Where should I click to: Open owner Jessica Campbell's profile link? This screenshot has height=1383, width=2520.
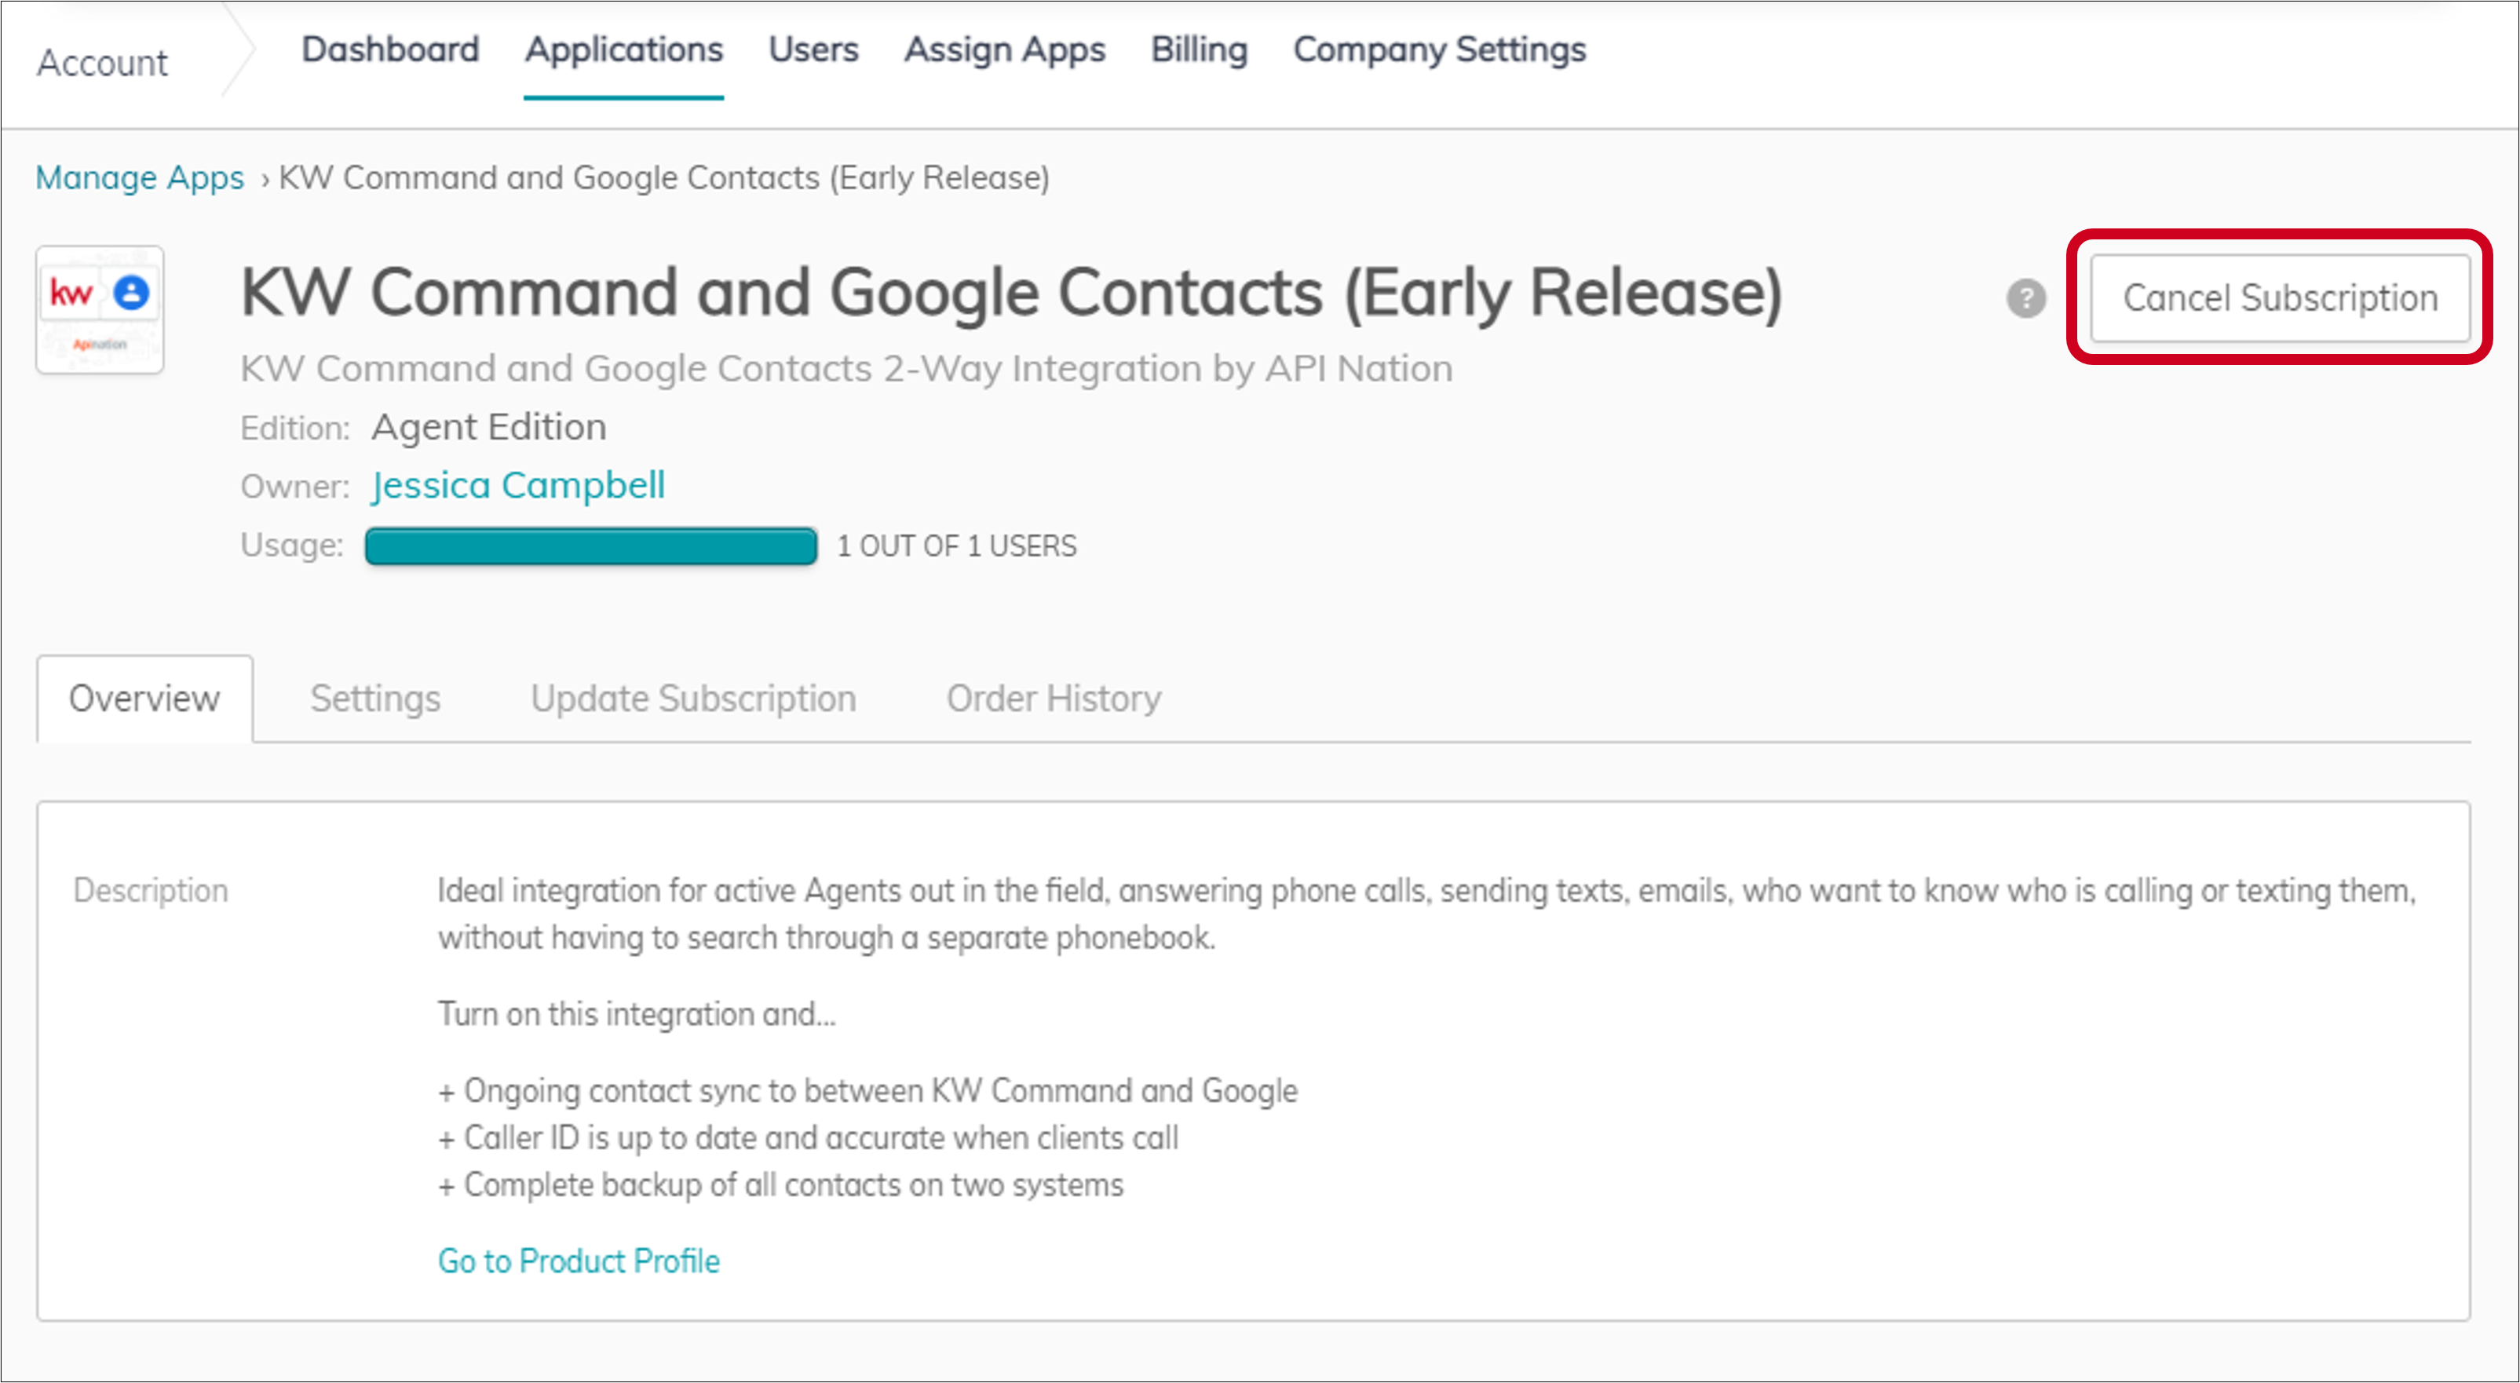(518, 485)
